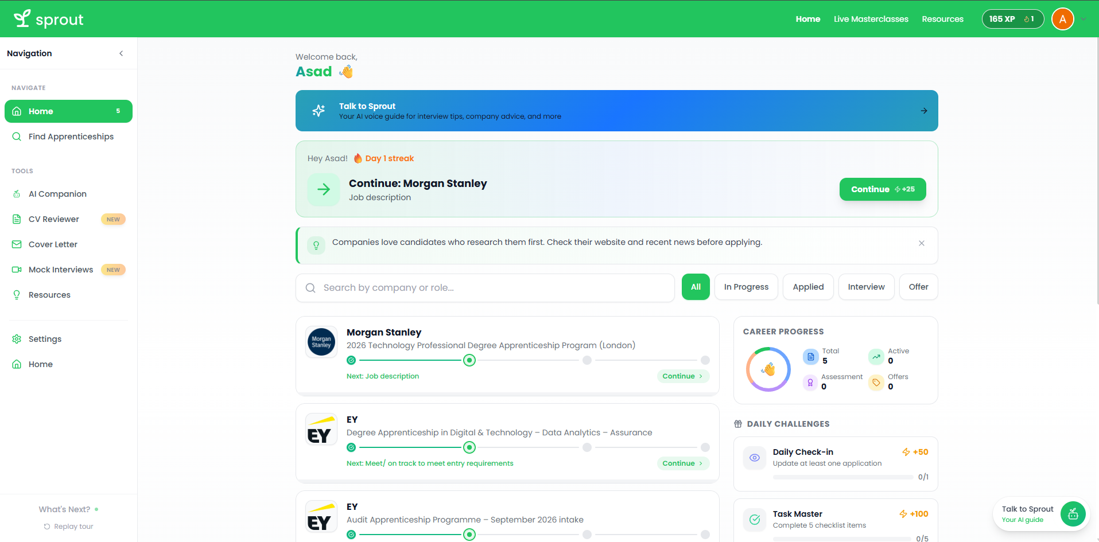
Task: Open the user avatar A profile icon
Action: pos(1062,19)
